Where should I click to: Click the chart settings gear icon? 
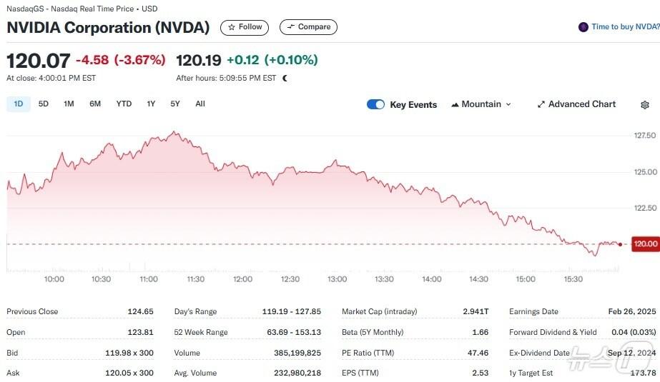[x=645, y=105]
